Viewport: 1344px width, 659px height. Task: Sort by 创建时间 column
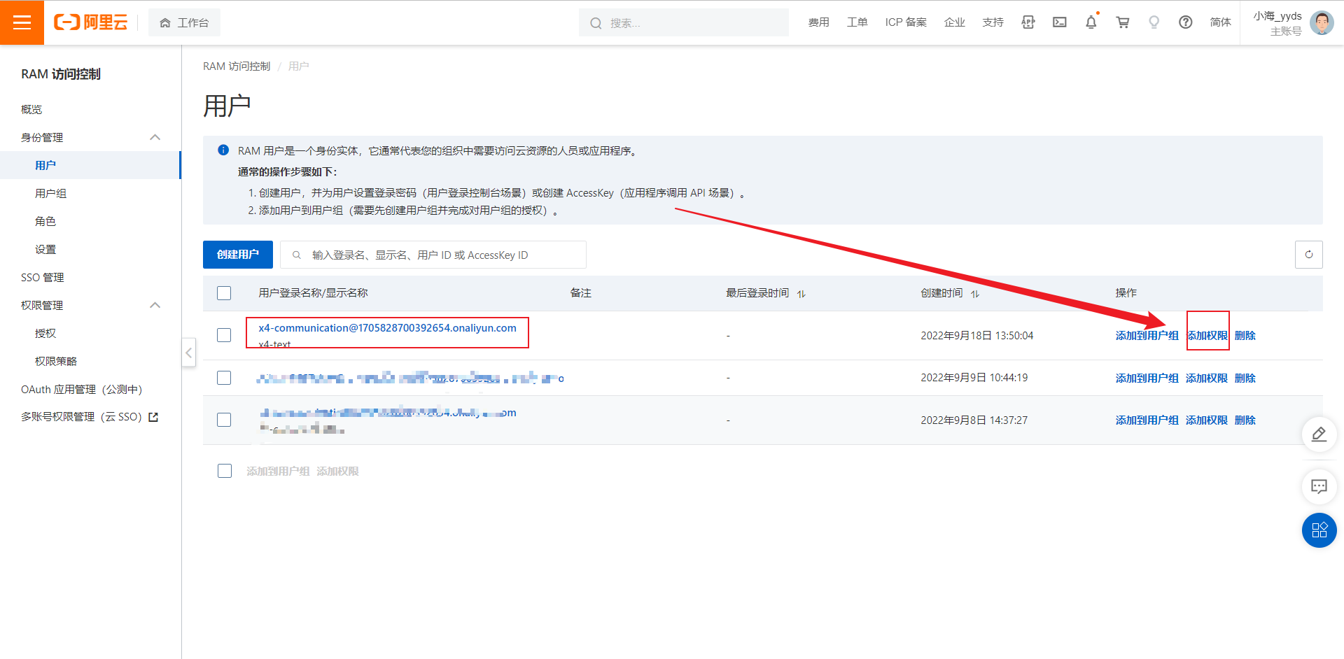tap(975, 294)
